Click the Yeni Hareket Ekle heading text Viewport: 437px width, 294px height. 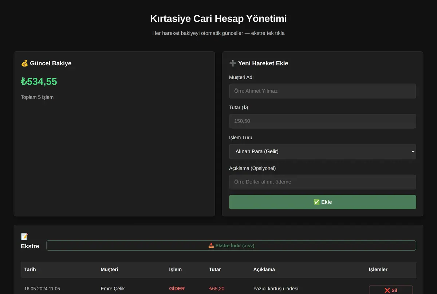(263, 63)
